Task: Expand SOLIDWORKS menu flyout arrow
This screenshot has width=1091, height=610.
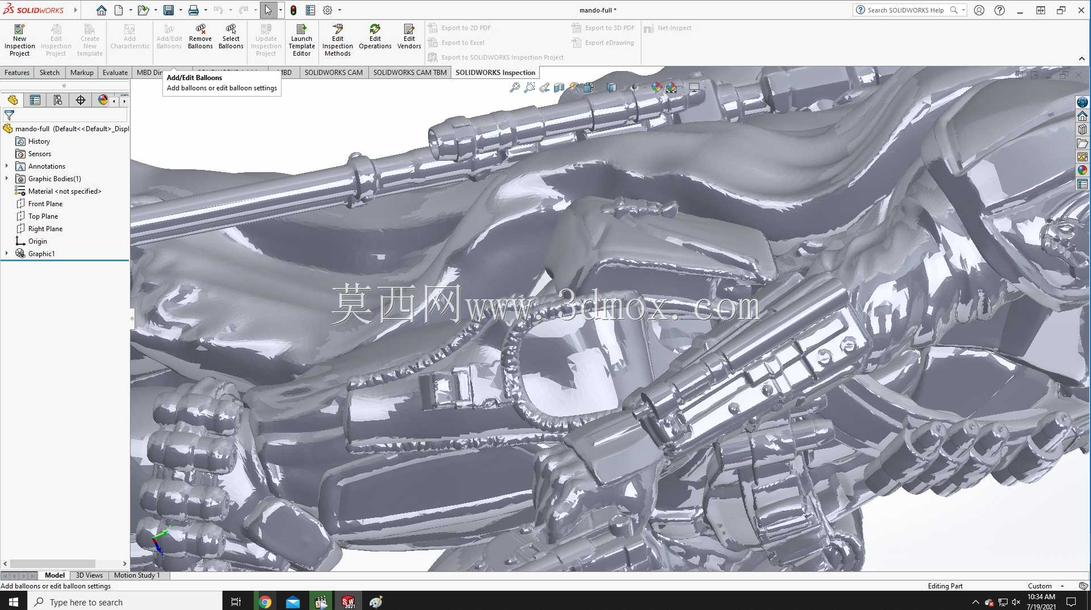Action: tap(75, 10)
